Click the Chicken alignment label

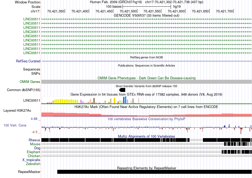(34, 156)
